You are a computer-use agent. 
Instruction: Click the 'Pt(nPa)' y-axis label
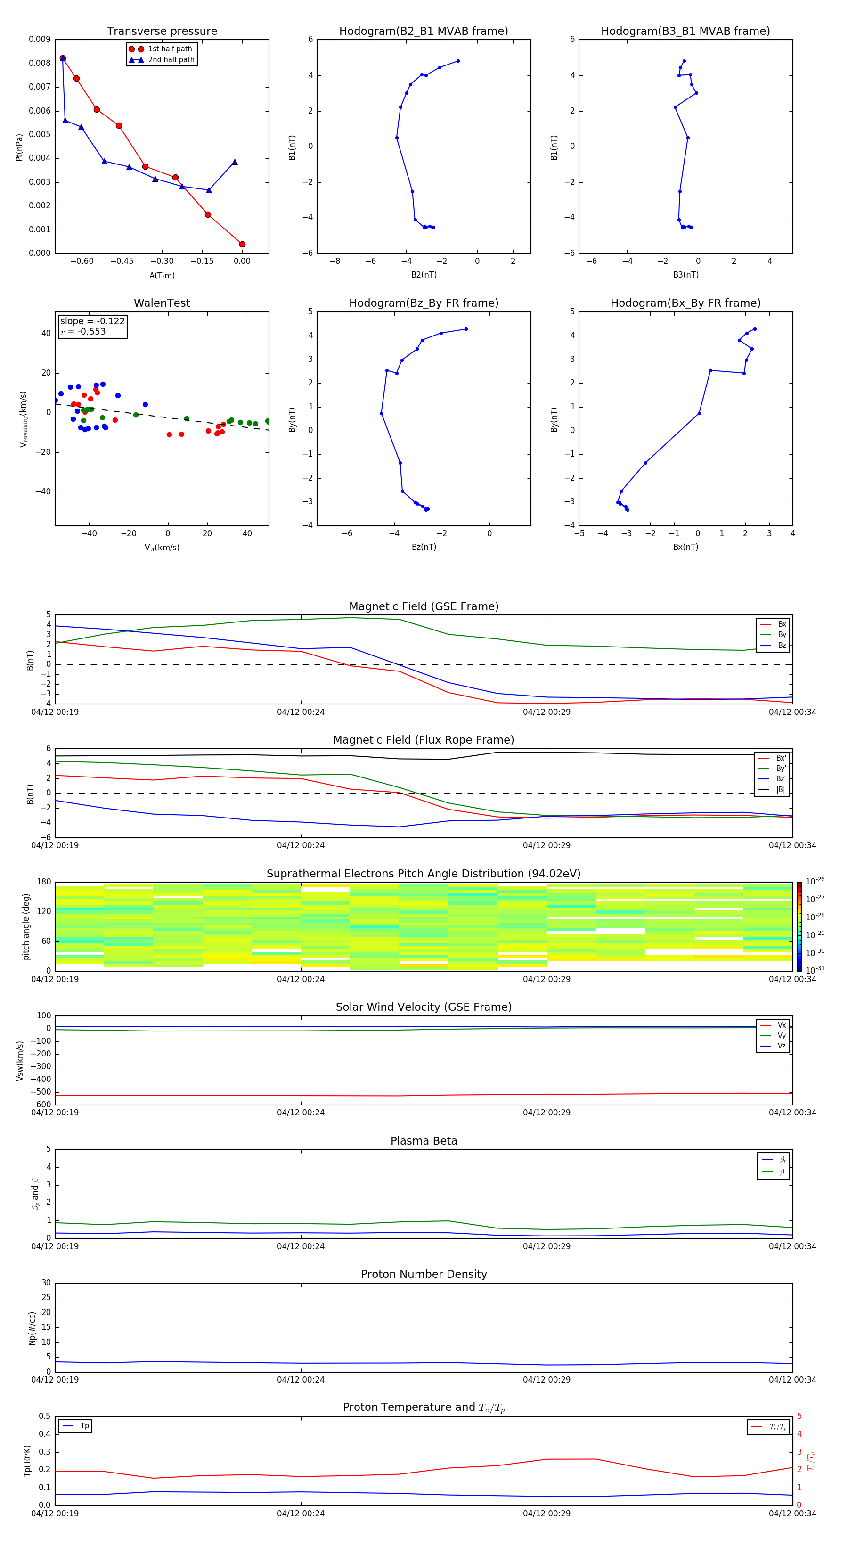[x=19, y=147]
